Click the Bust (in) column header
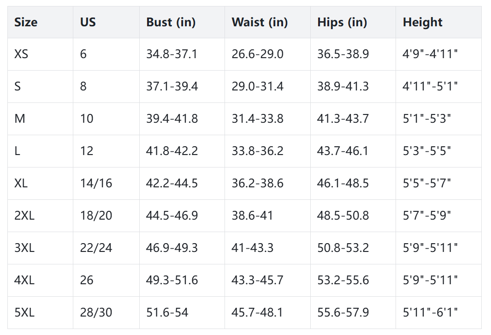 pyautogui.click(x=171, y=22)
